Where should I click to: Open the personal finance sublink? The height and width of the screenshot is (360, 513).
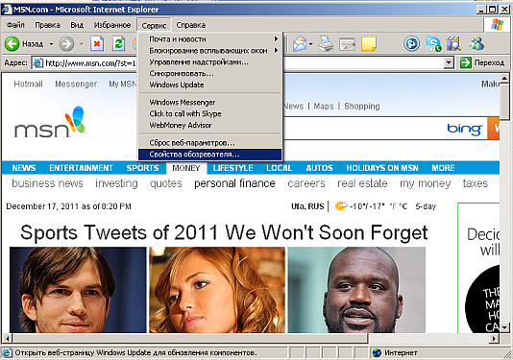point(234,183)
